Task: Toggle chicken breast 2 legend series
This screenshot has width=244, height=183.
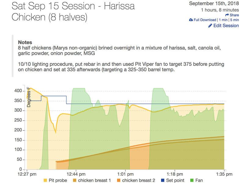Action: pyautogui.click(x=136, y=180)
